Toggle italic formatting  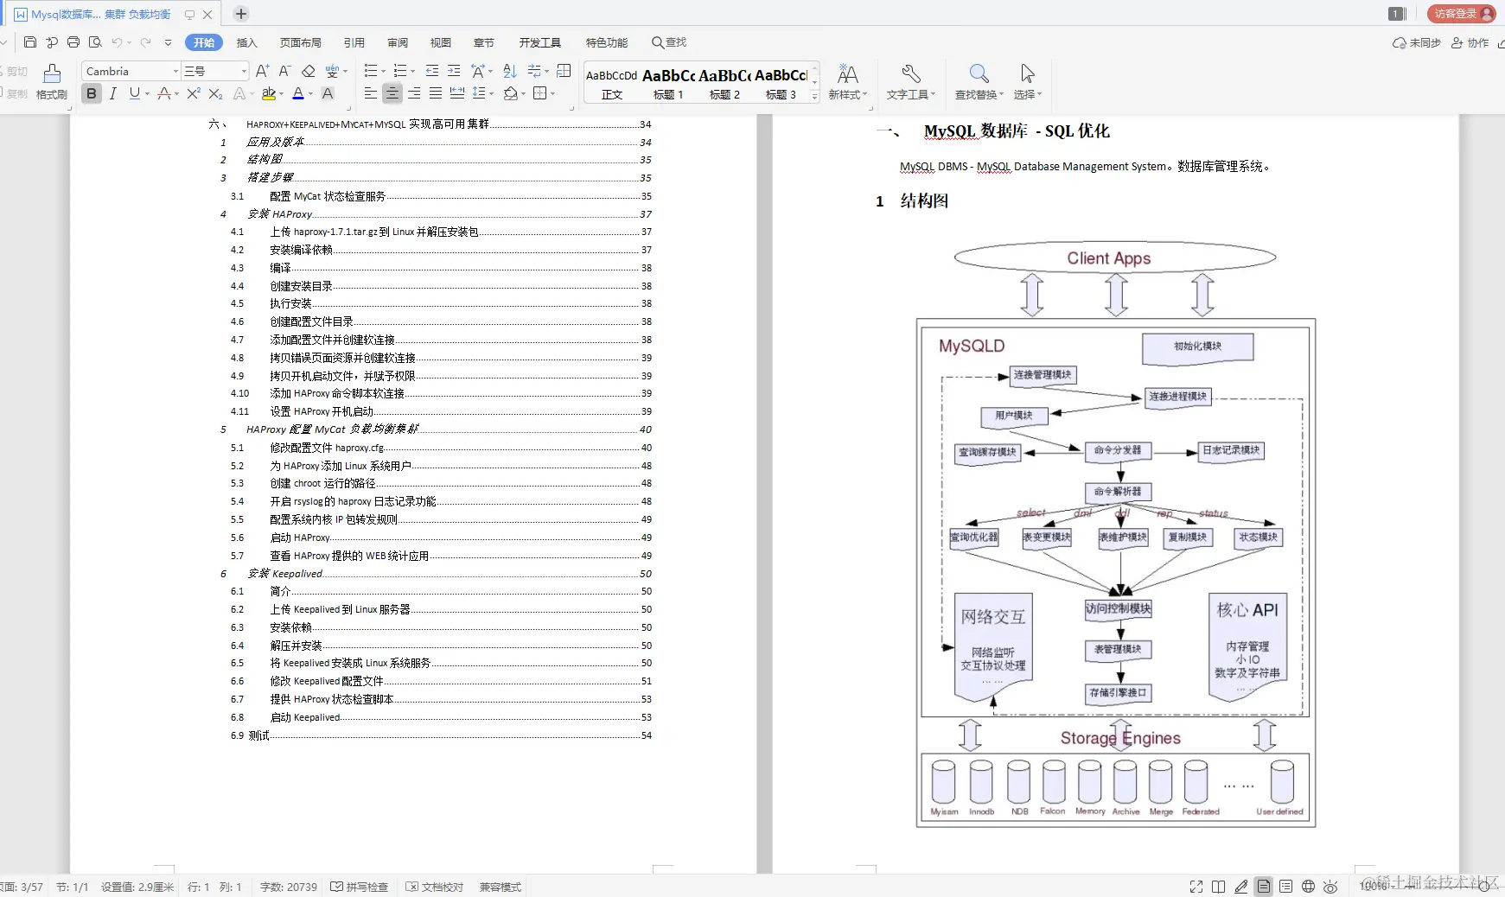click(113, 93)
